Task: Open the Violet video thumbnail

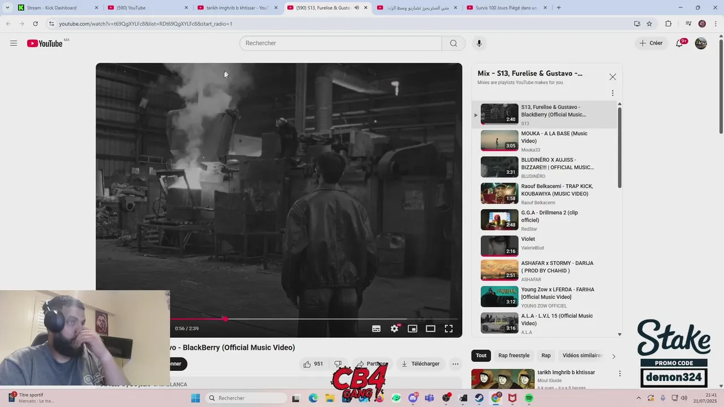Action: tap(499, 246)
